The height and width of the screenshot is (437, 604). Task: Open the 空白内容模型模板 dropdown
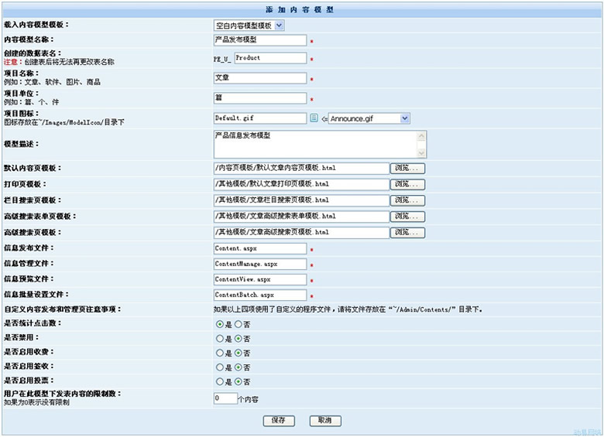pos(249,26)
